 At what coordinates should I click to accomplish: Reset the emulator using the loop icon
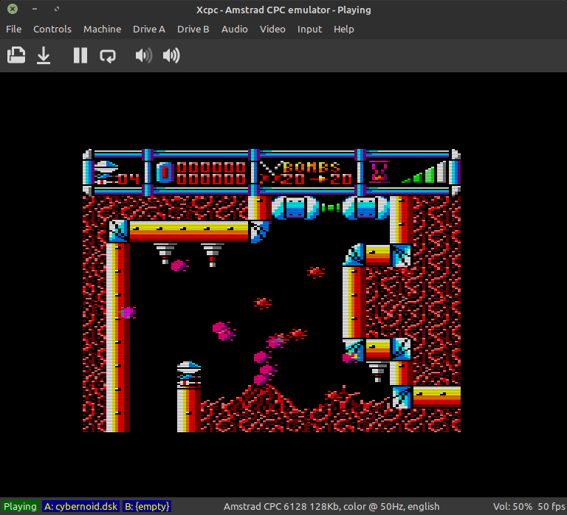(x=108, y=55)
